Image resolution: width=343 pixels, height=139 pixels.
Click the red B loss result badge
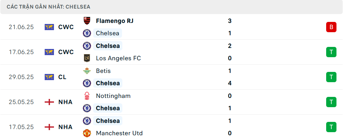tap(331, 27)
